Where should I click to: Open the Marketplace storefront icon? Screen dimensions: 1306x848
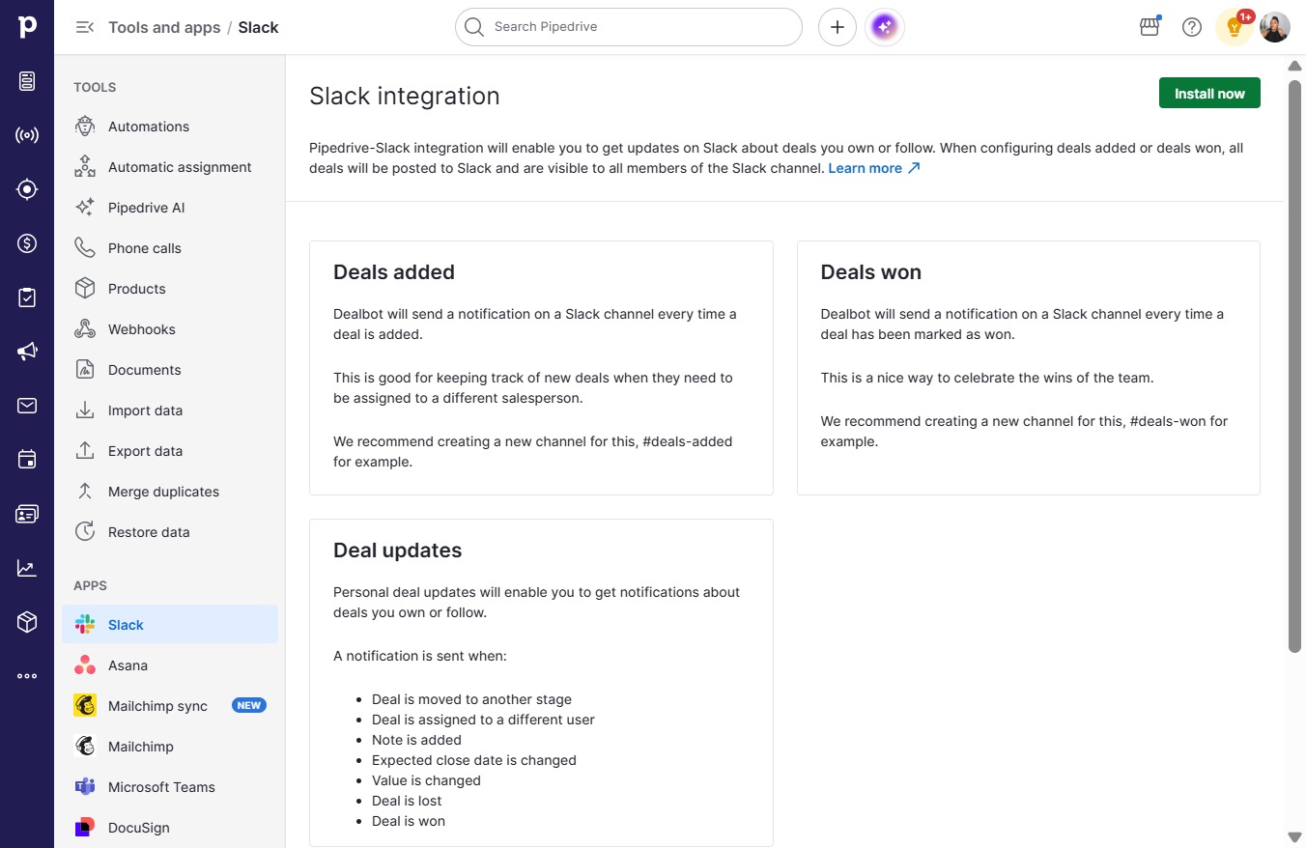(x=1150, y=27)
